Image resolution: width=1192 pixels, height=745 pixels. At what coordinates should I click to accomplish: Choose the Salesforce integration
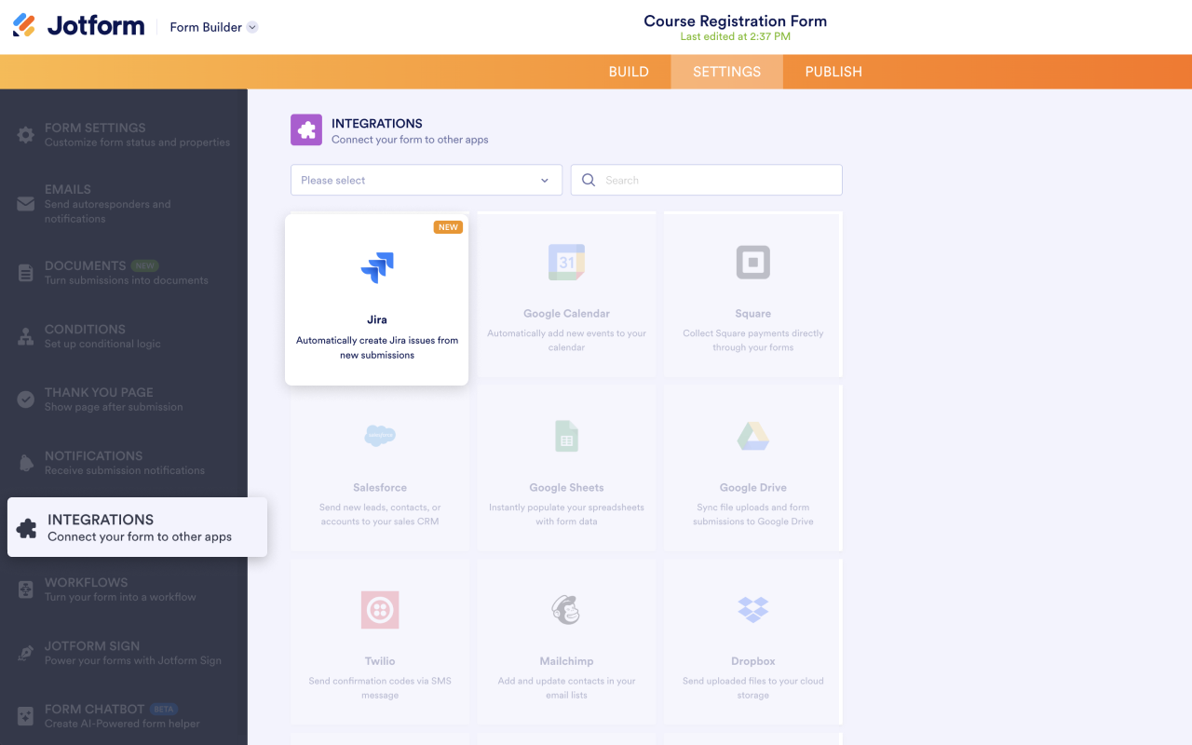(x=380, y=467)
